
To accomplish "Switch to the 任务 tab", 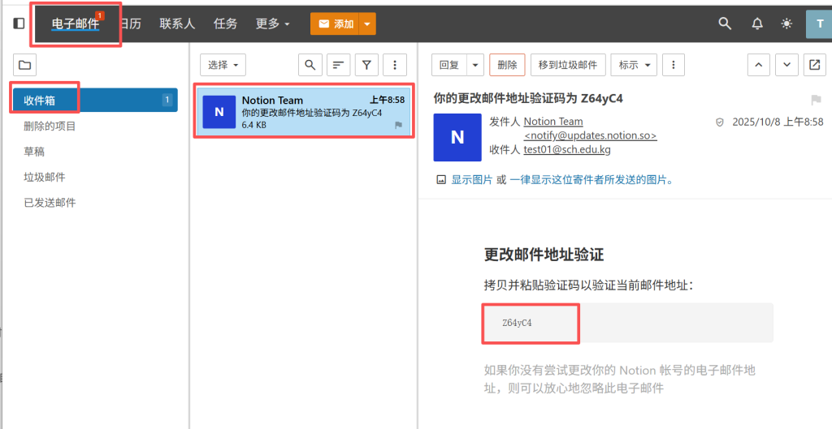I will point(225,24).
